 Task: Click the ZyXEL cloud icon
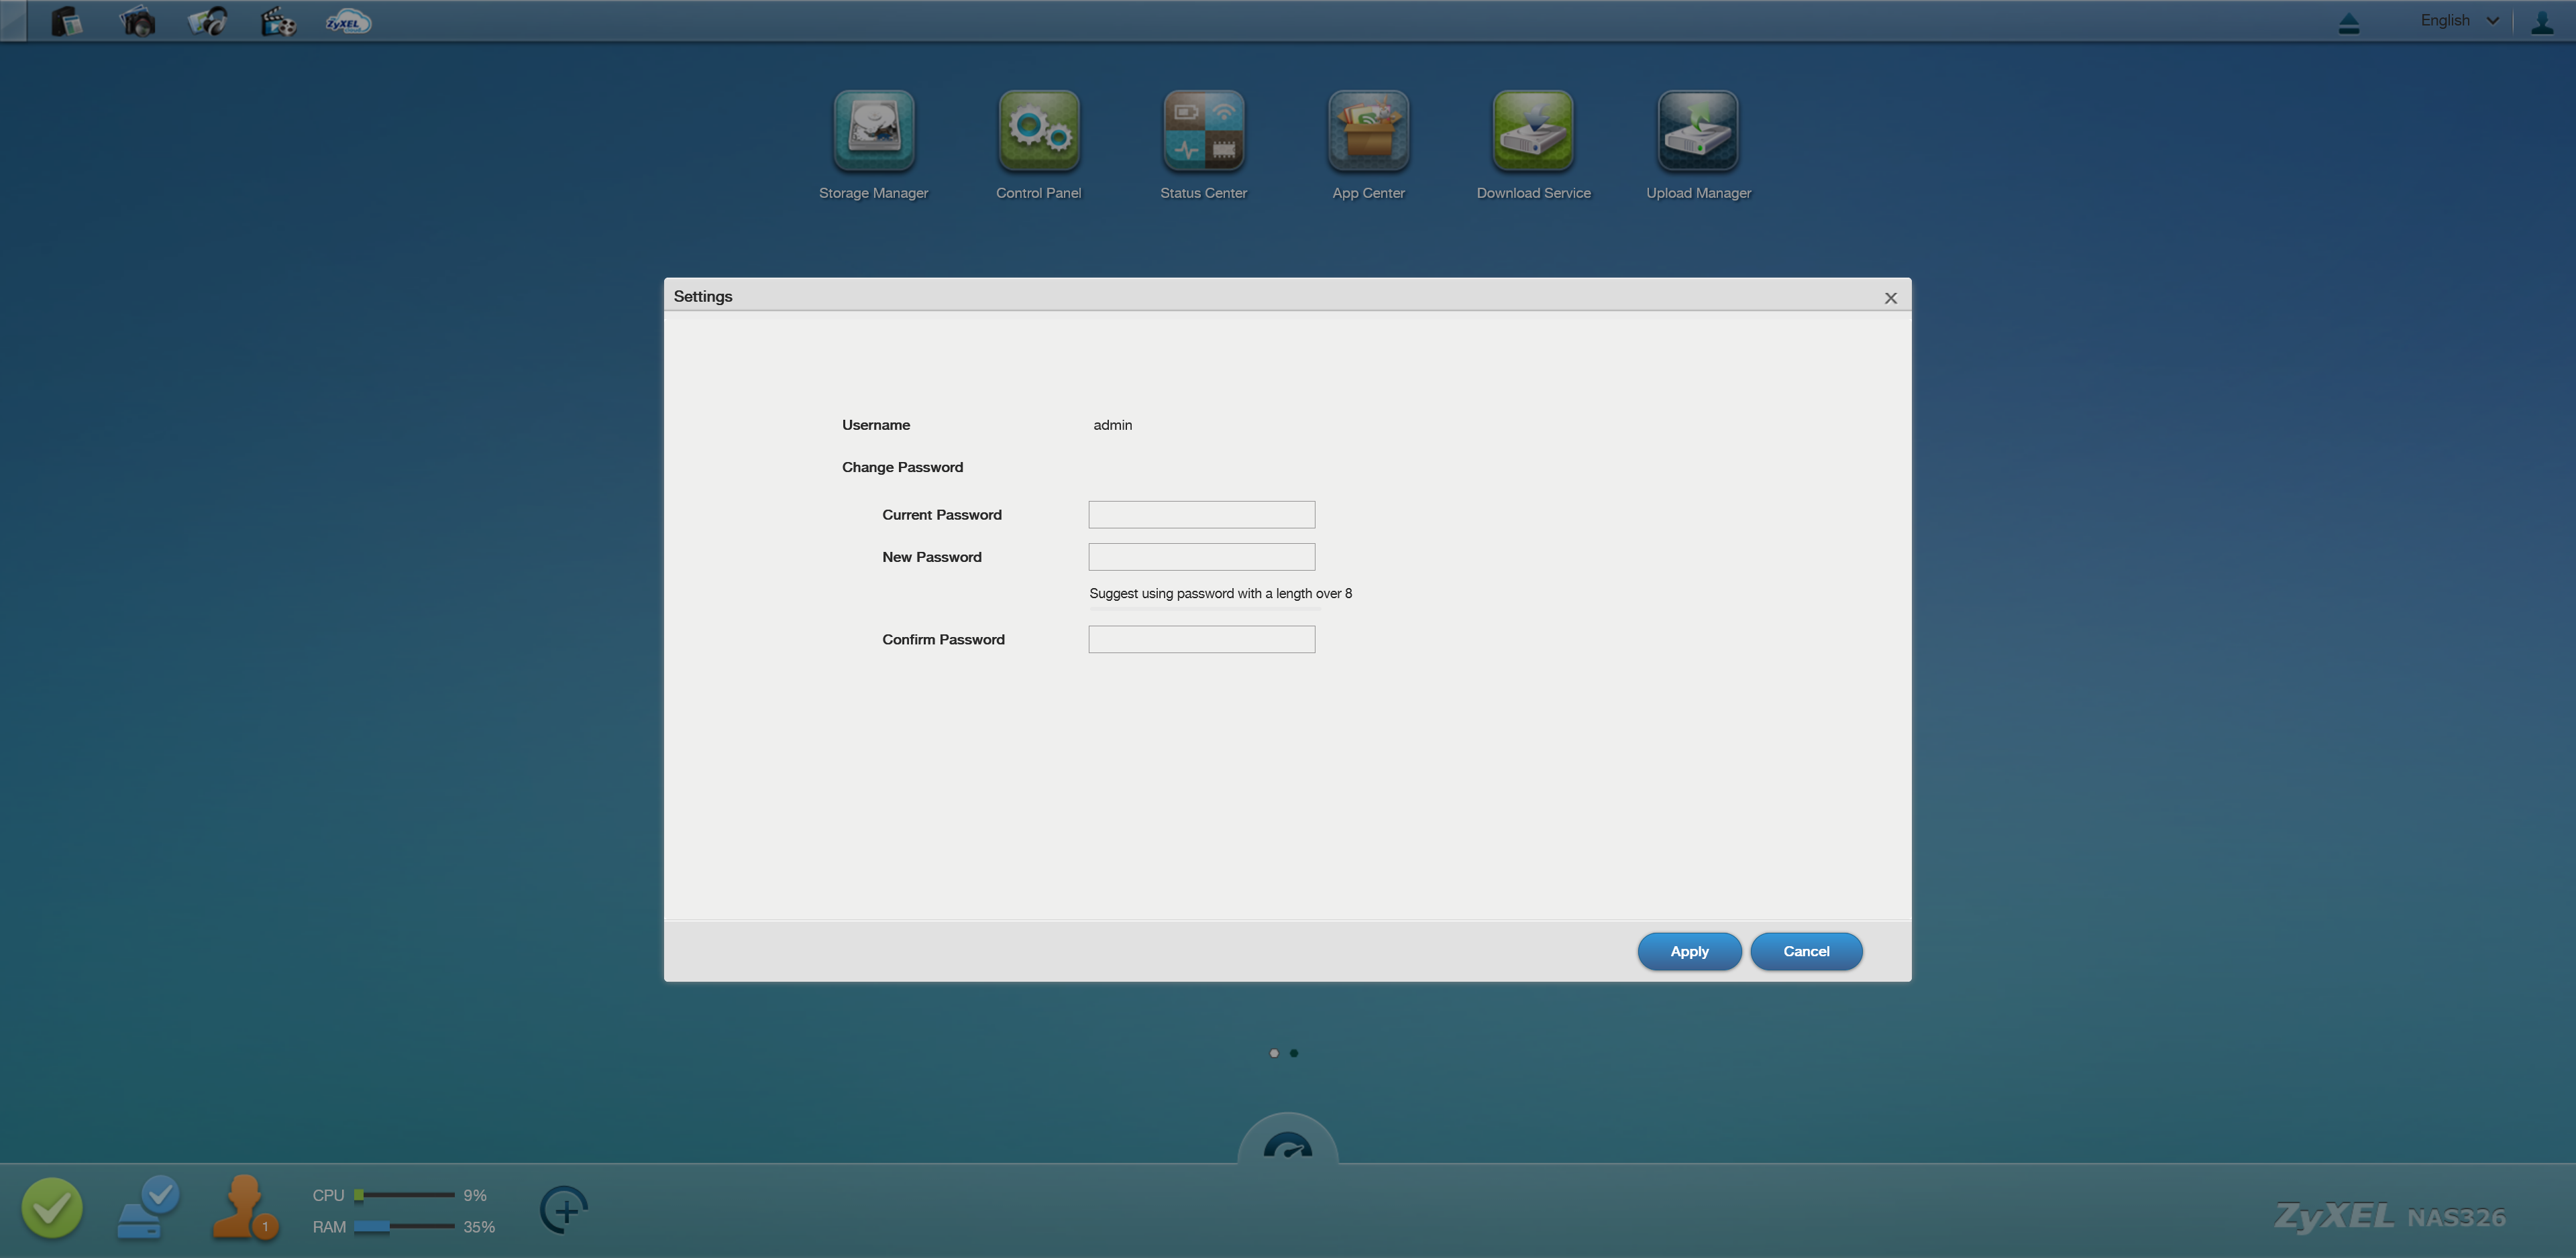point(348,21)
